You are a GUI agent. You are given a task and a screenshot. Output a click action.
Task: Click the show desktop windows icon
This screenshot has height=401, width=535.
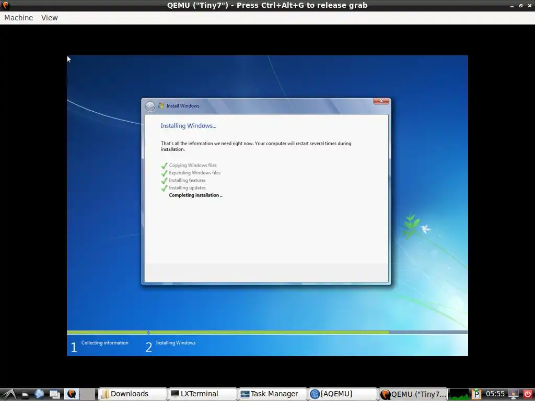(54, 394)
